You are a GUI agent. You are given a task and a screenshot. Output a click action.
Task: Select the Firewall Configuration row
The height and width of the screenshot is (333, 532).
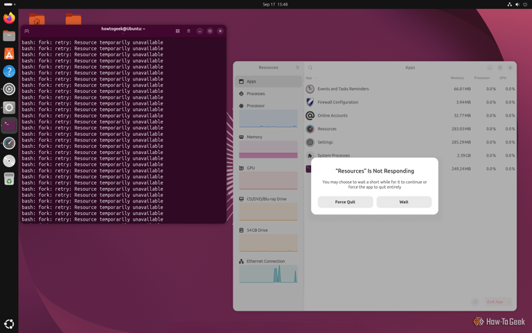coord(410,102)
